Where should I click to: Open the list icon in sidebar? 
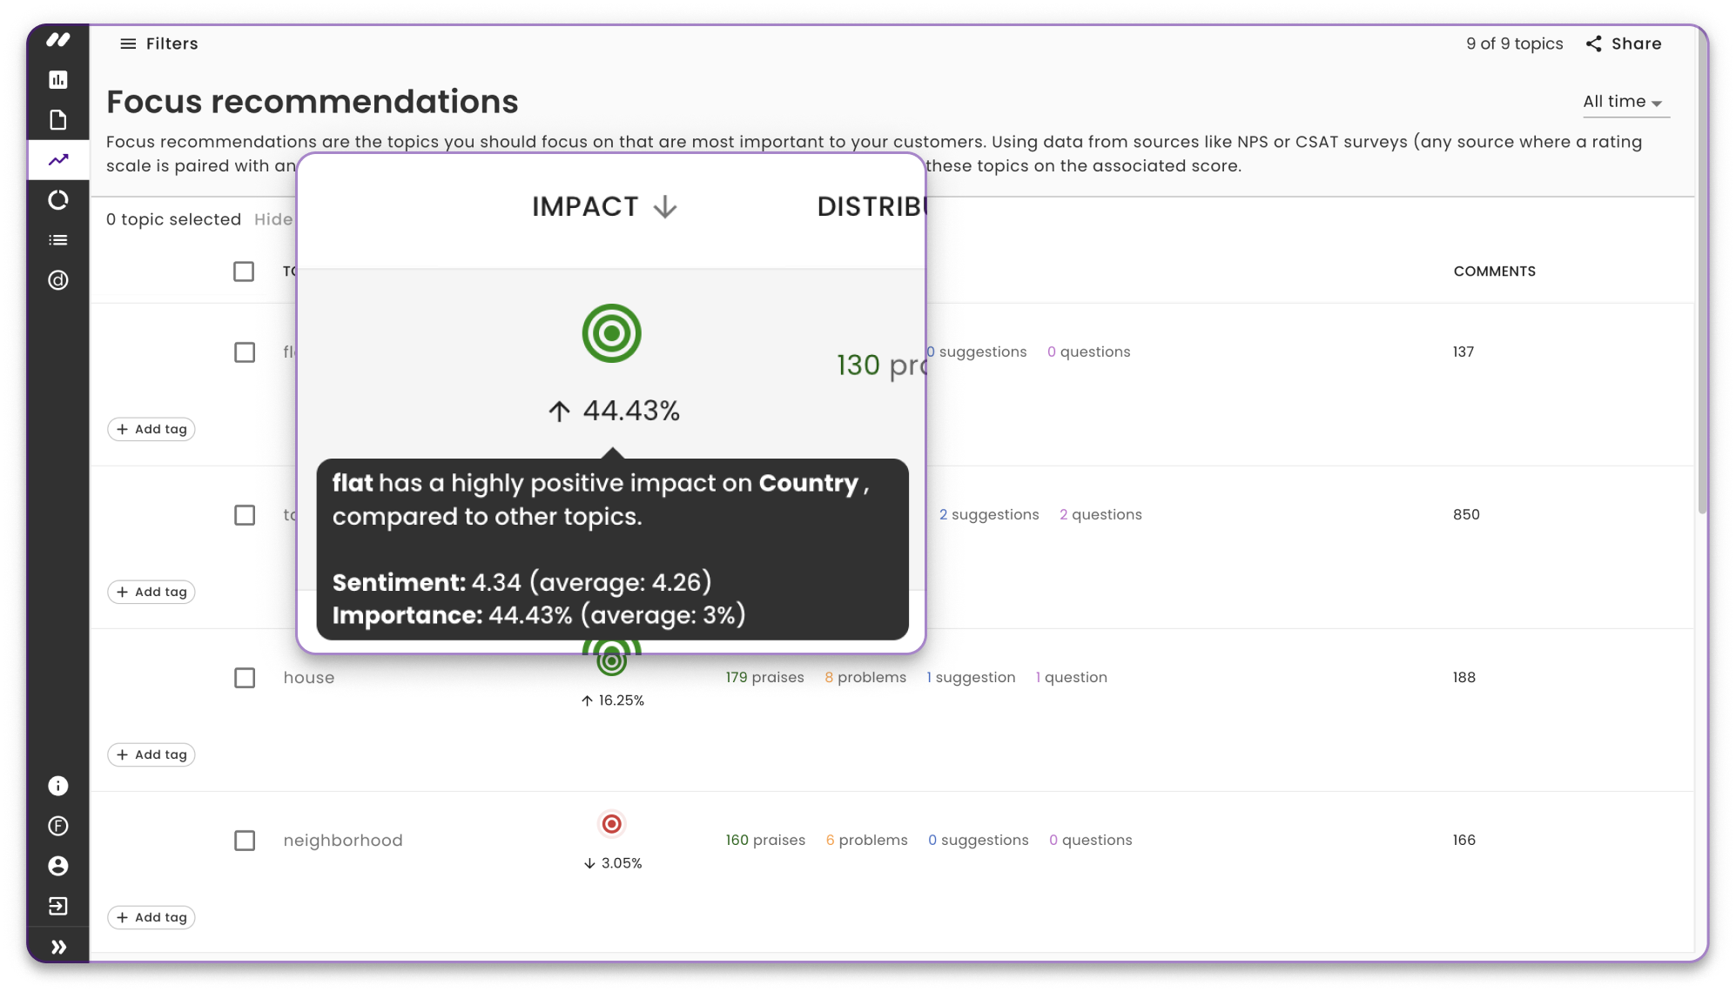tap(58, 240)
